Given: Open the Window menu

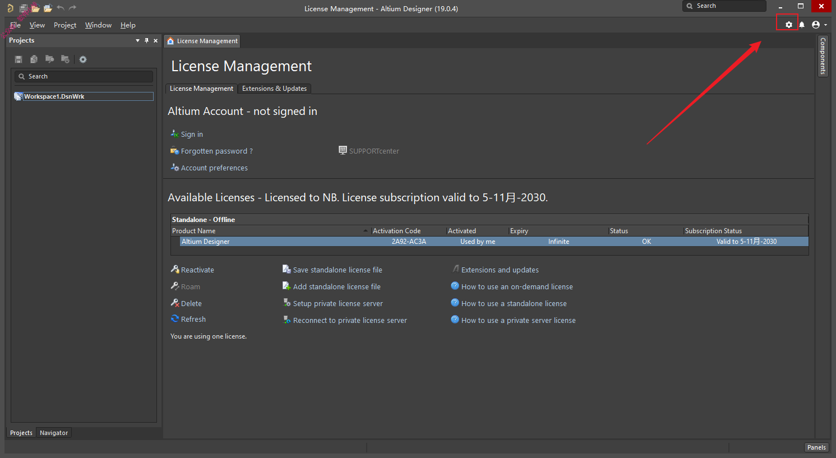Looking at the screenshot, I should coord(98,25).
